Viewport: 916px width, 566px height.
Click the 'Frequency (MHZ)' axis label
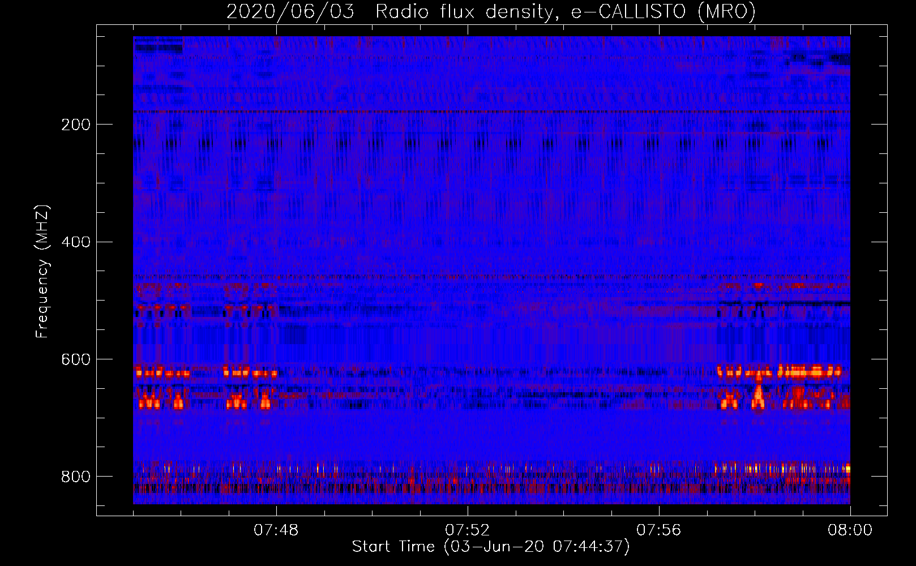(43, 272)
